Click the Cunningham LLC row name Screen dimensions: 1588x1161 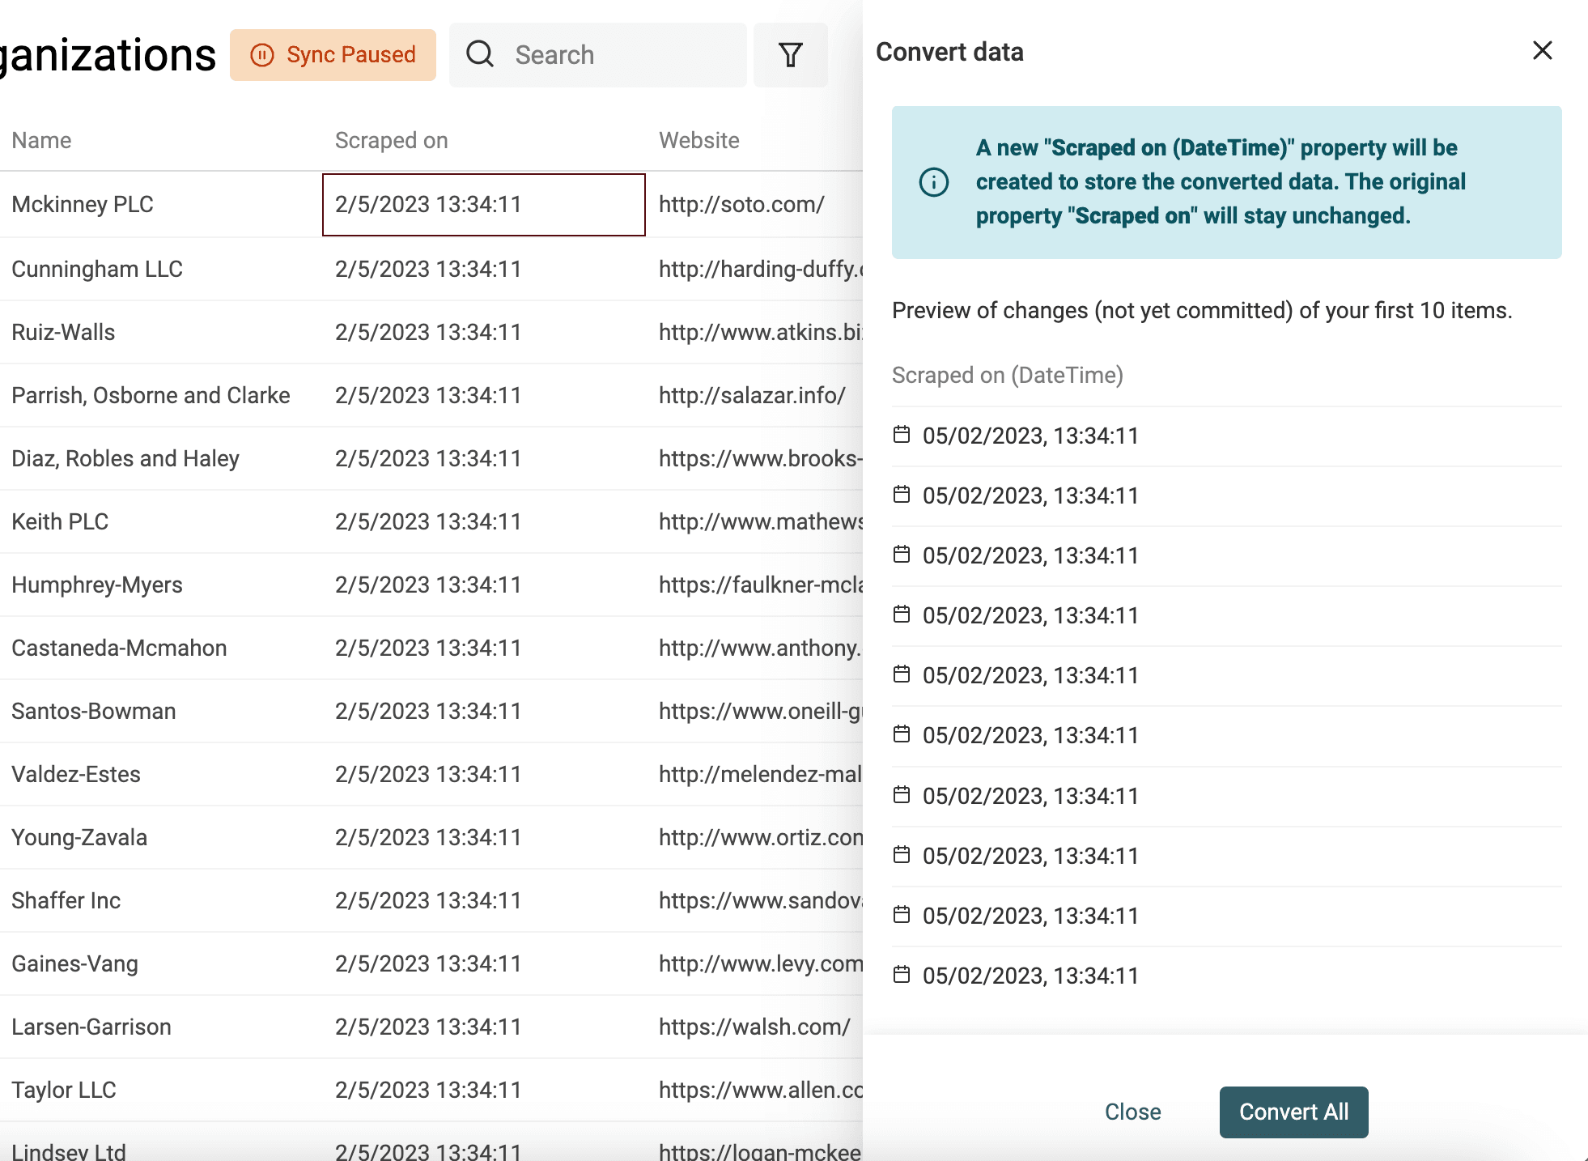pos(97,270)
